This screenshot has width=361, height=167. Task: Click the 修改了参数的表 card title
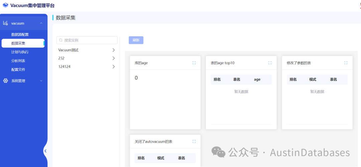(x=299, y=63)
